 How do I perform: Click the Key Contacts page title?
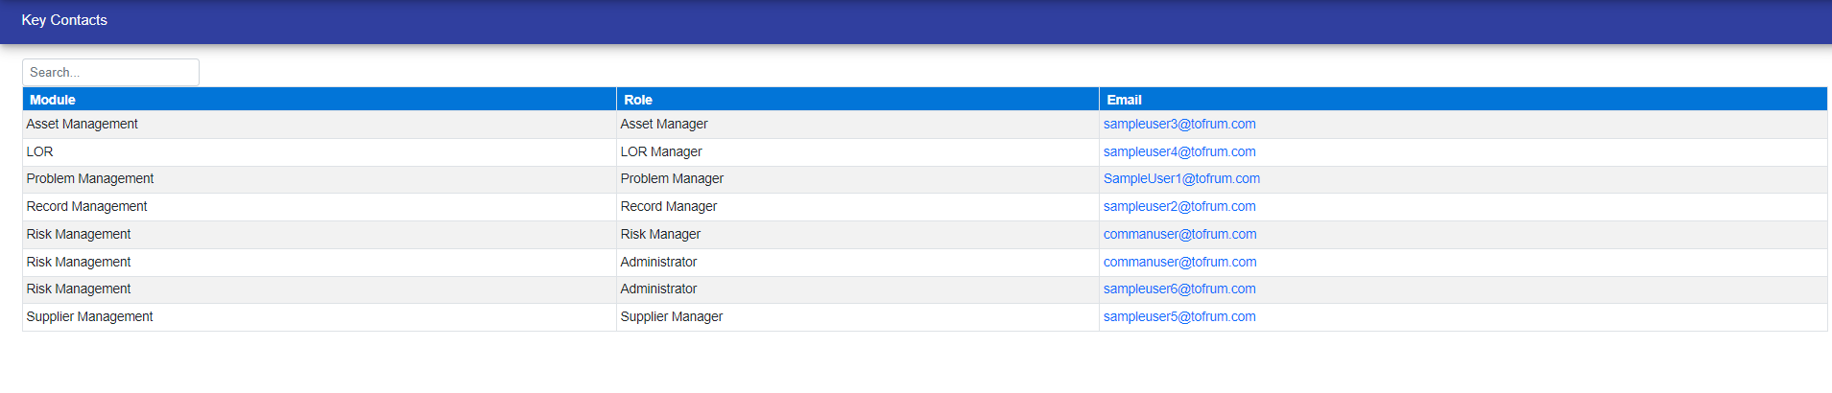64,20
